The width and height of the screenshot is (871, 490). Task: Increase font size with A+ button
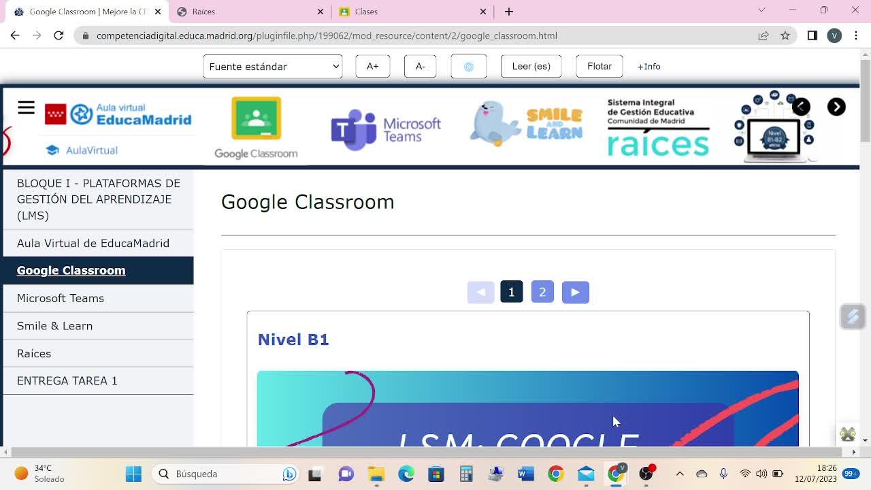[373, 66]
